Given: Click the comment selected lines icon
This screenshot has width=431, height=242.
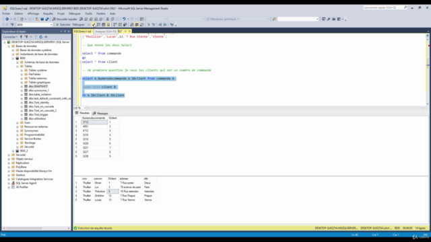Looking at the screenshot, I should click(149, 25).
